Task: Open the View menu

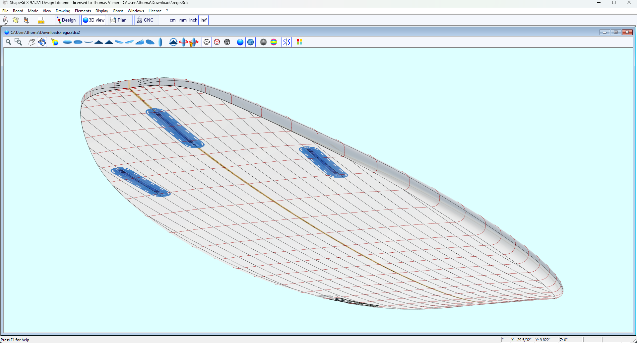Action: pyautogui.click(x=47, y=11)
